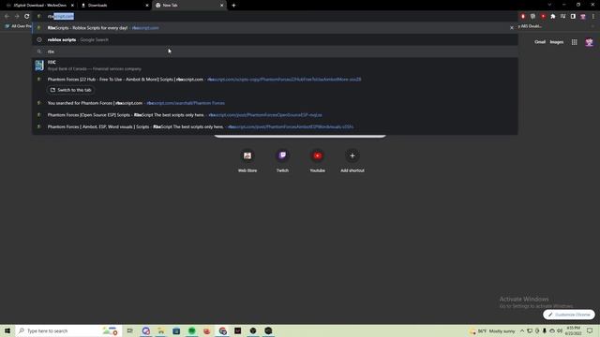
Task: Close the New Tab tab
Action: point(221,6)
